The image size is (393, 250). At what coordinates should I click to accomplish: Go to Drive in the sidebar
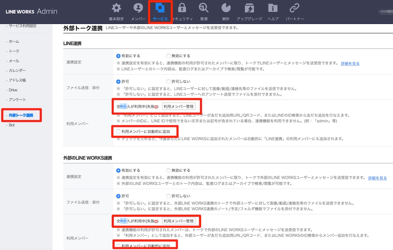point(13,90)
